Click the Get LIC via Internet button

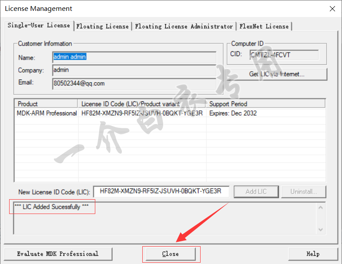tap(277, 74)
